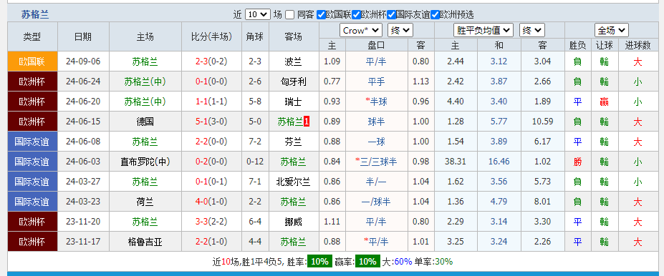Click the 16.46 draw odds value
The image size is (664, 276).
click(499, 162)
